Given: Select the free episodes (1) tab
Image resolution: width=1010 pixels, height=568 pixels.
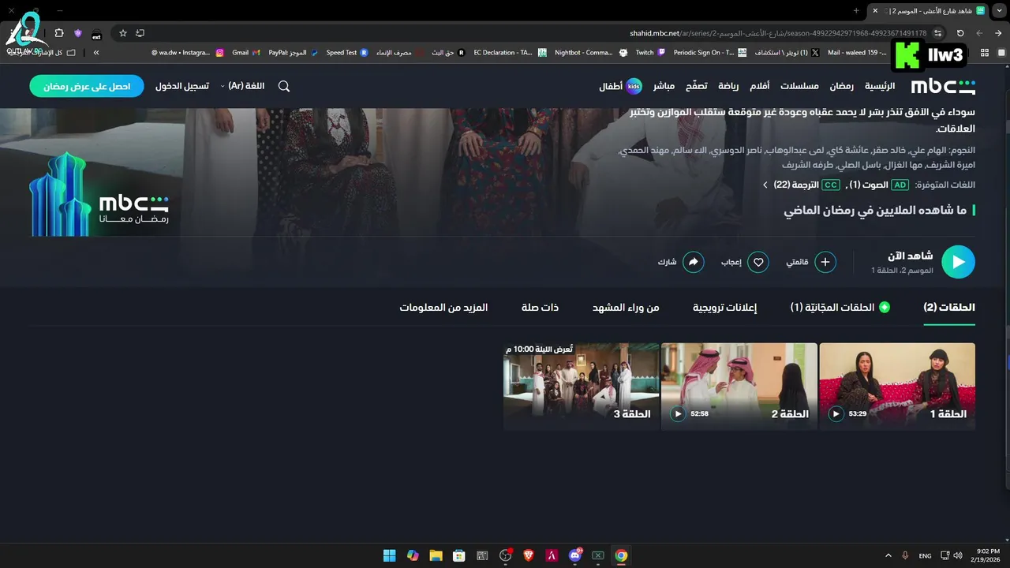Looking at the screenshot, I should pos(840,308).
